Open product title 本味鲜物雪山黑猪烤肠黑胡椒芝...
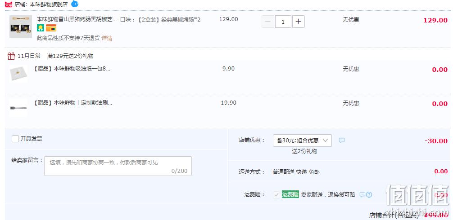 click(77, 19)
